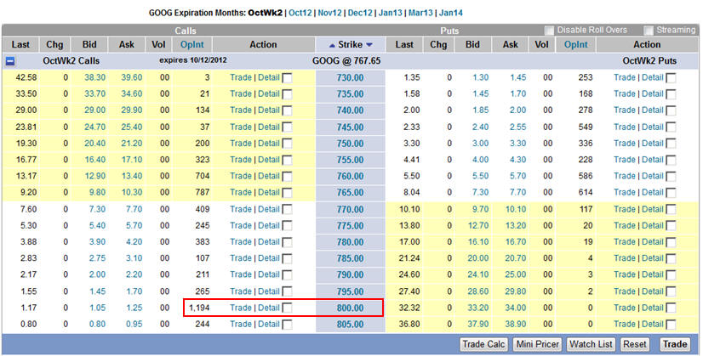Click the bottom-right Trade button
This screenshot has height=356, width=703.
pos(675,344)
